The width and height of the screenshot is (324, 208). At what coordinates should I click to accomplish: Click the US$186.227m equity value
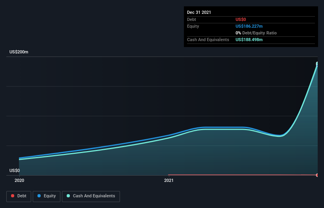(x=249, y=26)
